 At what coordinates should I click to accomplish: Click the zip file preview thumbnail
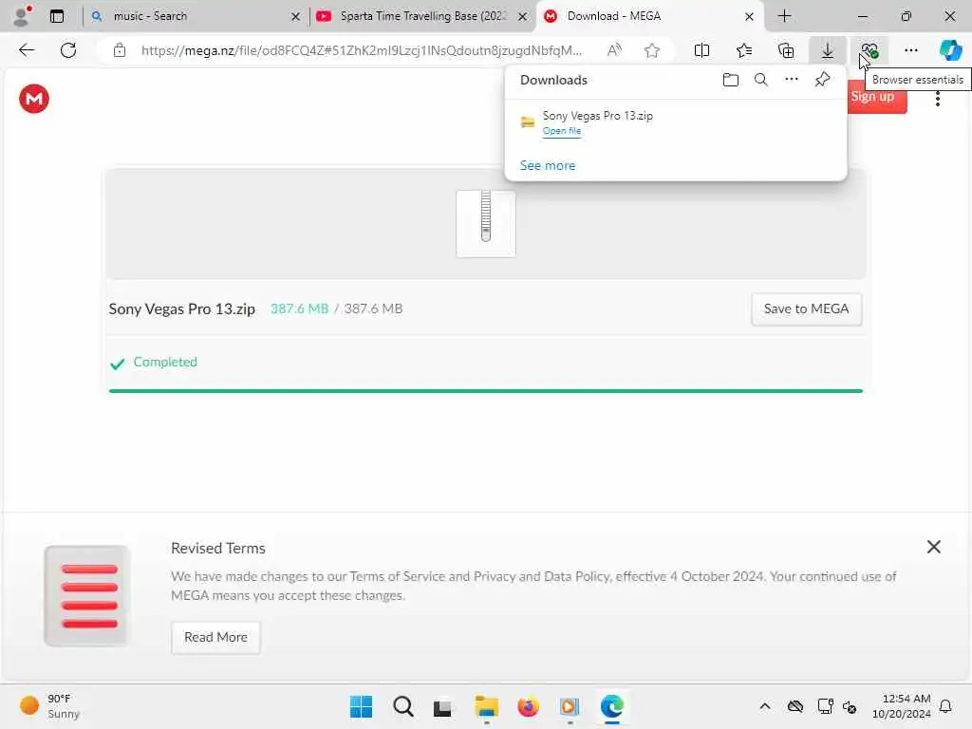point(485,223)
